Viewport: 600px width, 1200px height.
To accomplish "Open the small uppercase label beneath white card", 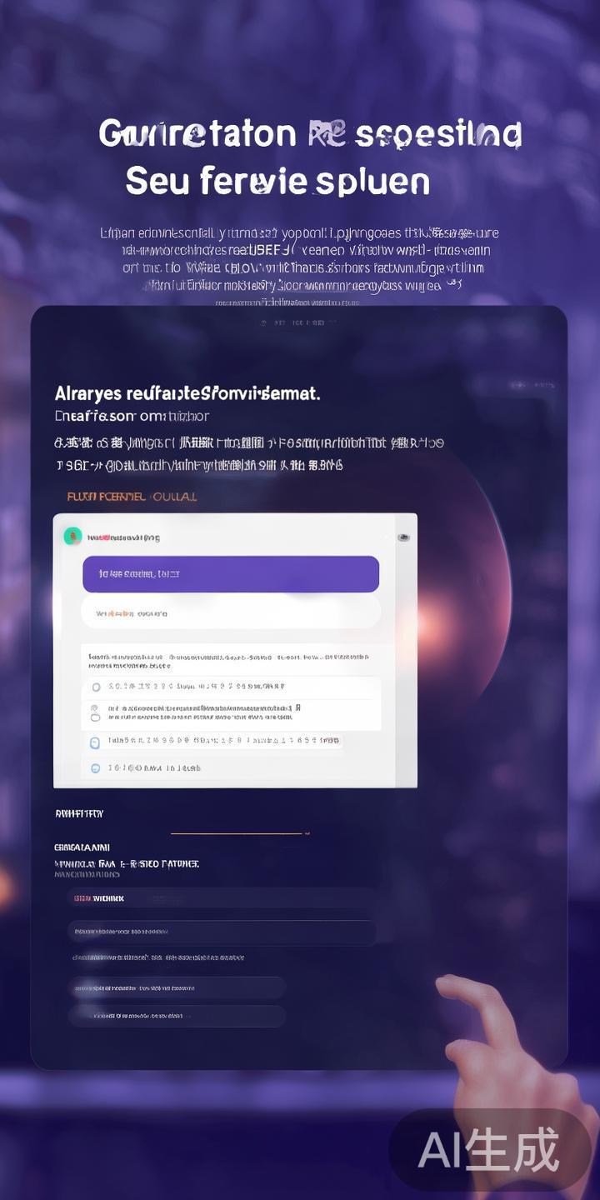I will (x=79, y=813).
